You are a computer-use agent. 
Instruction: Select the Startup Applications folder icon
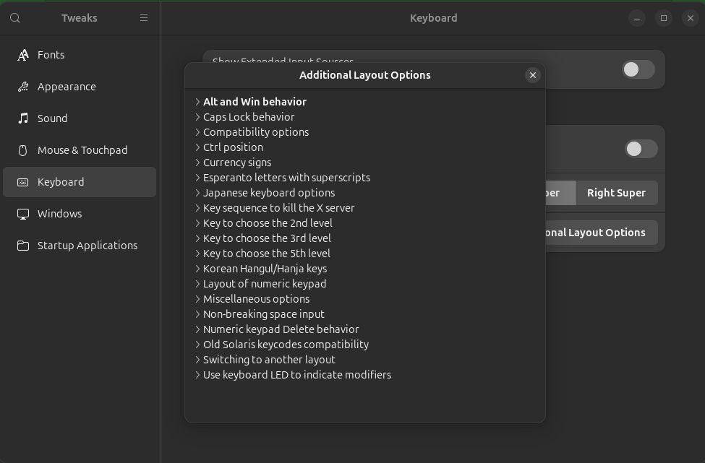(24, 246)
